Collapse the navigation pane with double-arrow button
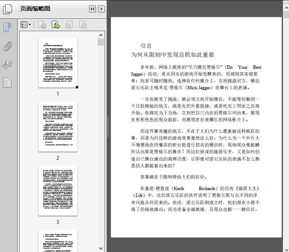This screenshot has height=252, width=289. point(92,9)
